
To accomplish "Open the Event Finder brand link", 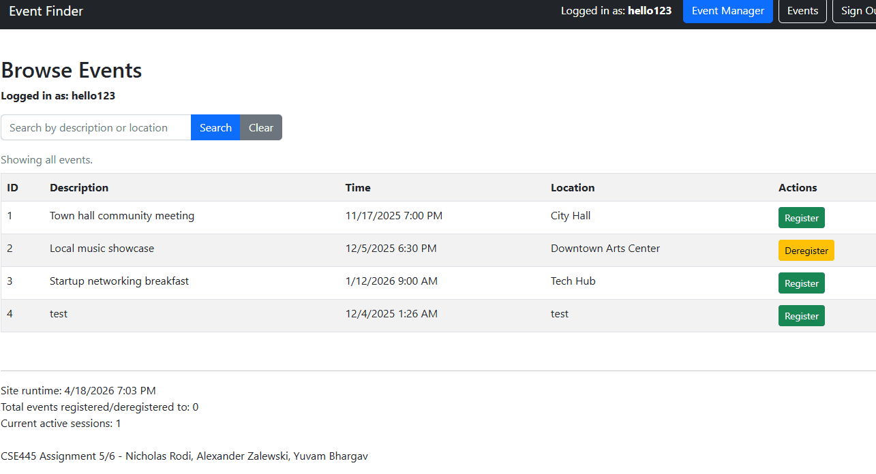I will coord(46,11).
